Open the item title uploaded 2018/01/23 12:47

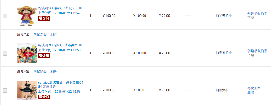(x=60, y=8)
